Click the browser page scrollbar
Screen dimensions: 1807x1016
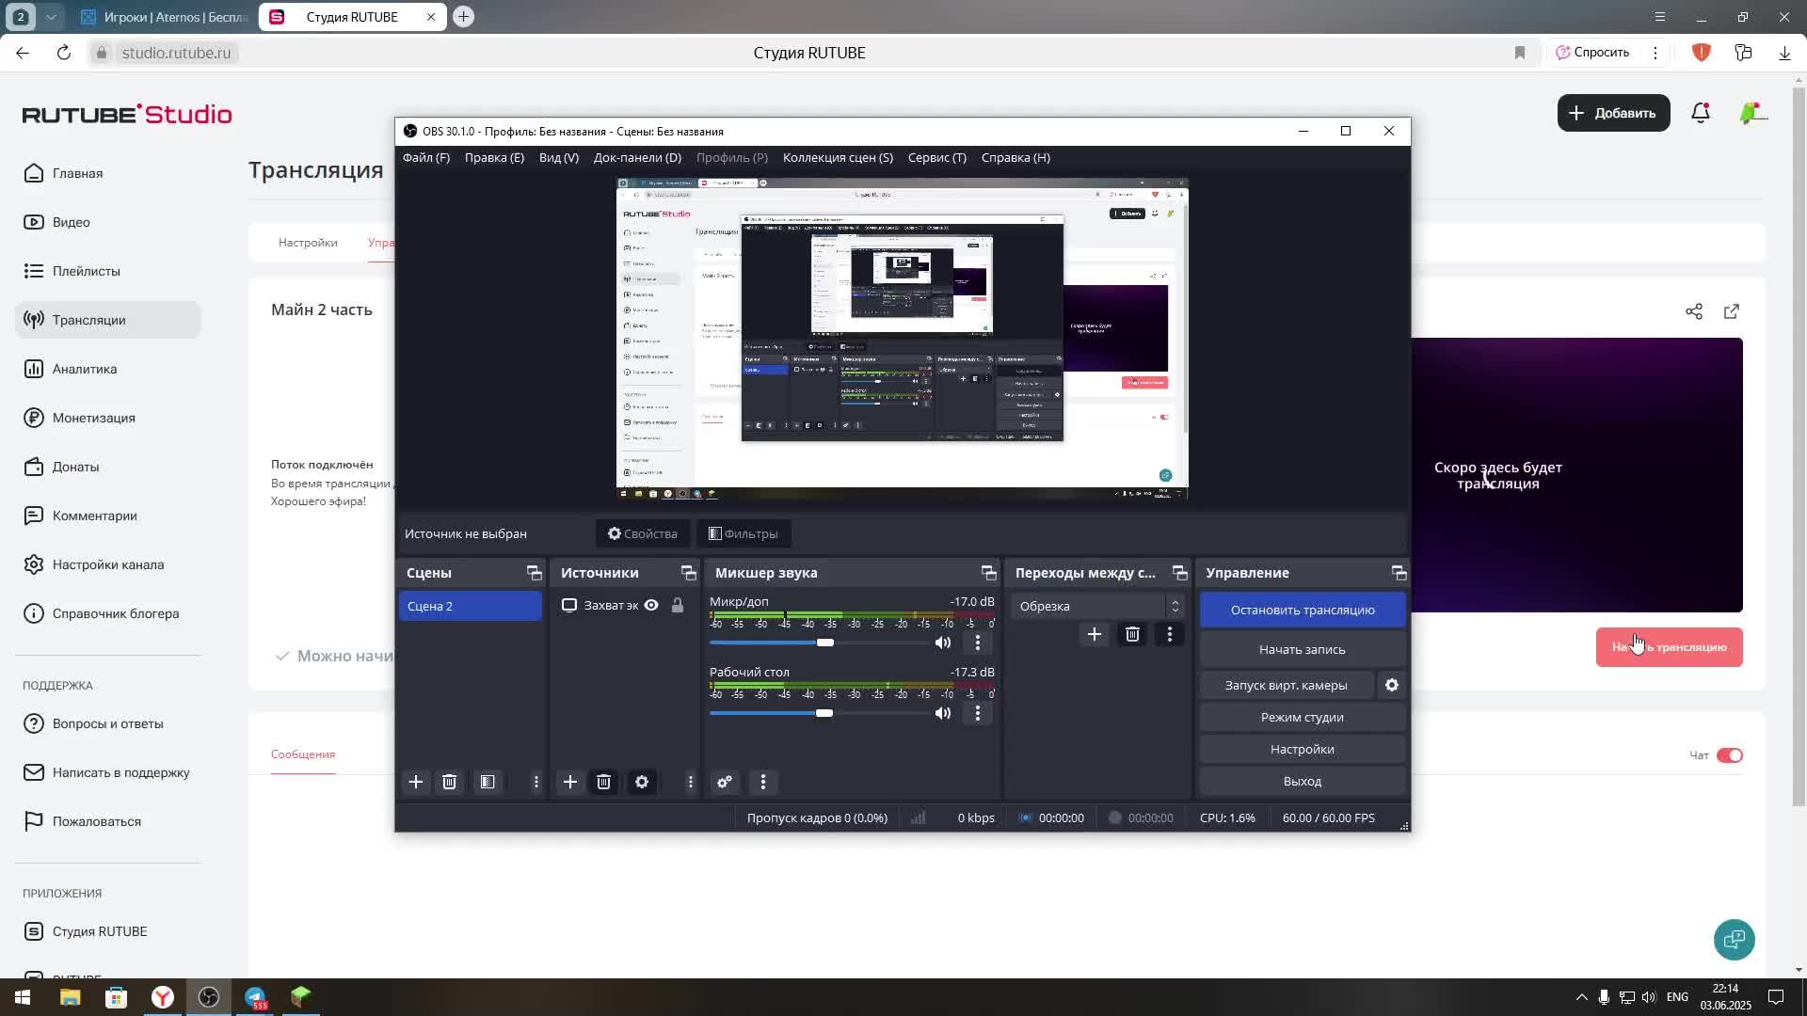tap(1799, 447)
